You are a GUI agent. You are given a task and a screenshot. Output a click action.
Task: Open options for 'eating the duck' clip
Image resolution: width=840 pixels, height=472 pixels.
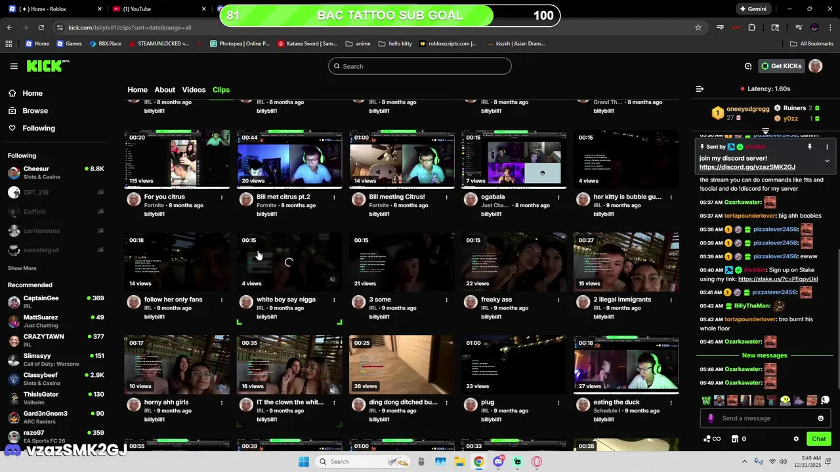[x=671, y=403]
